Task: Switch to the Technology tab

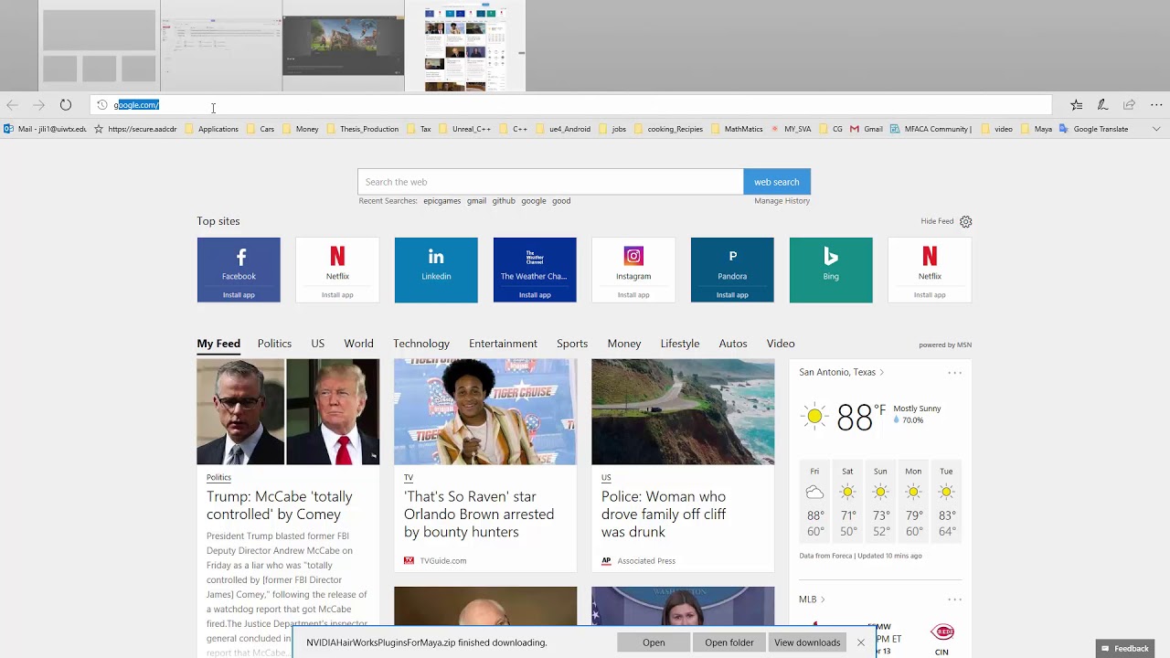Action: [x=421, y=344]
